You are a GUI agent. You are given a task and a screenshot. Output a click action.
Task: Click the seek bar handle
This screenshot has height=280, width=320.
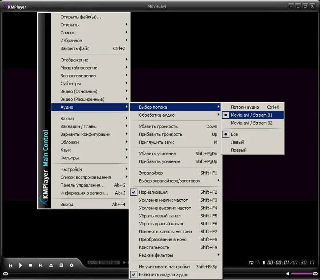click(6, 274)
